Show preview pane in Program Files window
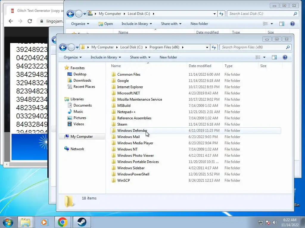This screenshot has width=305, height=228. (x=274, y=57)
